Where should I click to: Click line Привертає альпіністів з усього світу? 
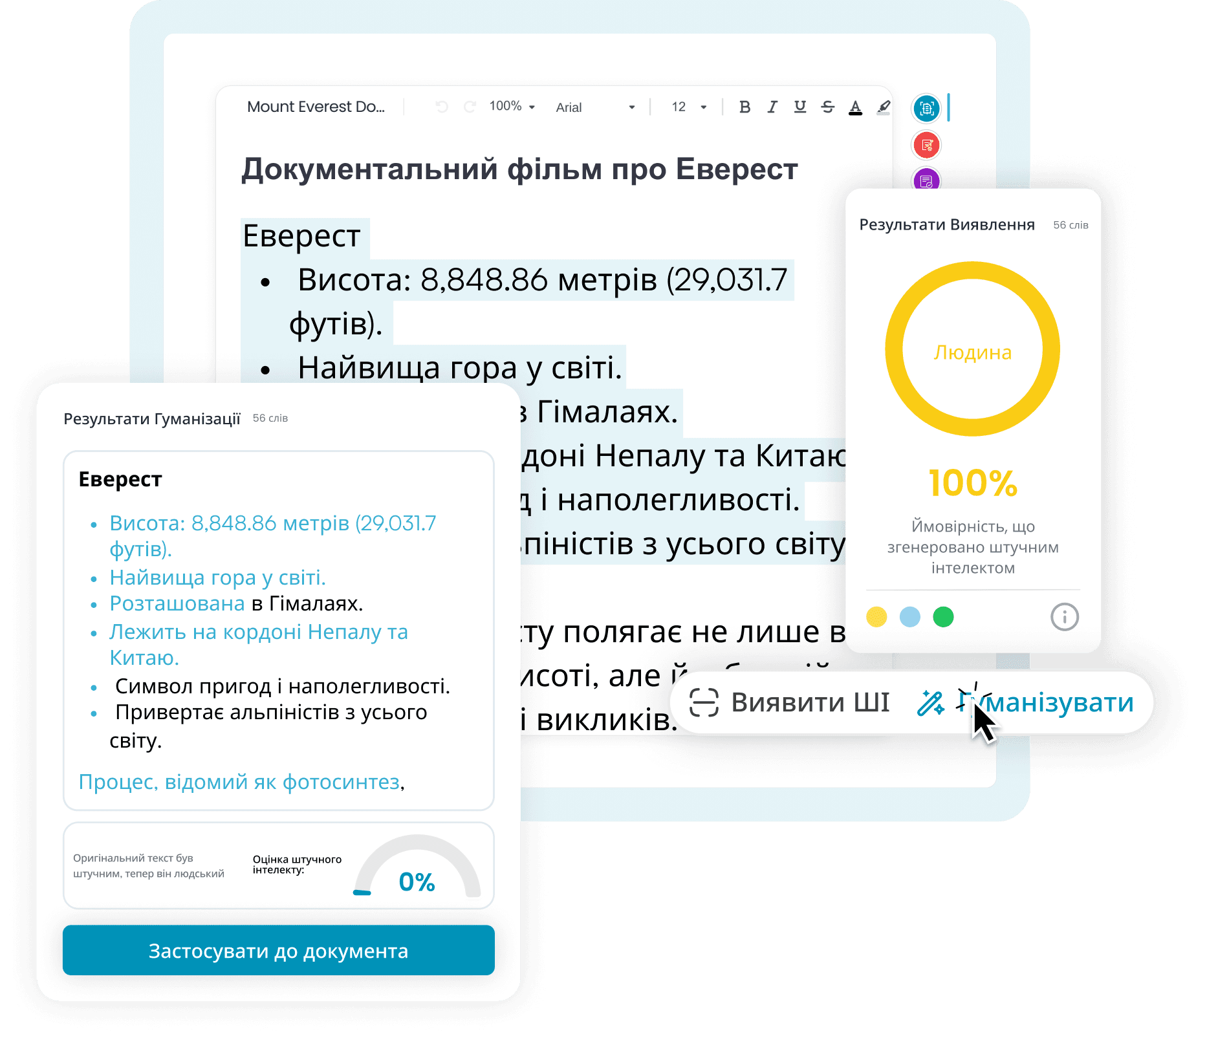click(x=268, y=726)
